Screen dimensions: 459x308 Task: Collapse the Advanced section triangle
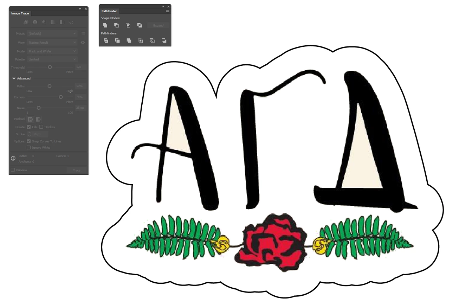(14, 78)
